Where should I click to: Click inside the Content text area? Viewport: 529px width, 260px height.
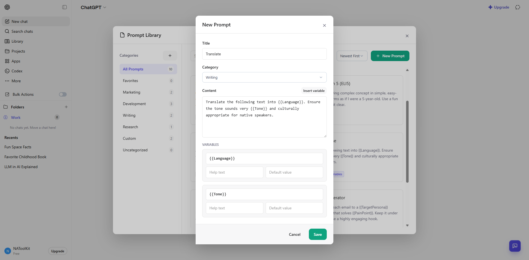pyautogui.click(x=264, y=117)
